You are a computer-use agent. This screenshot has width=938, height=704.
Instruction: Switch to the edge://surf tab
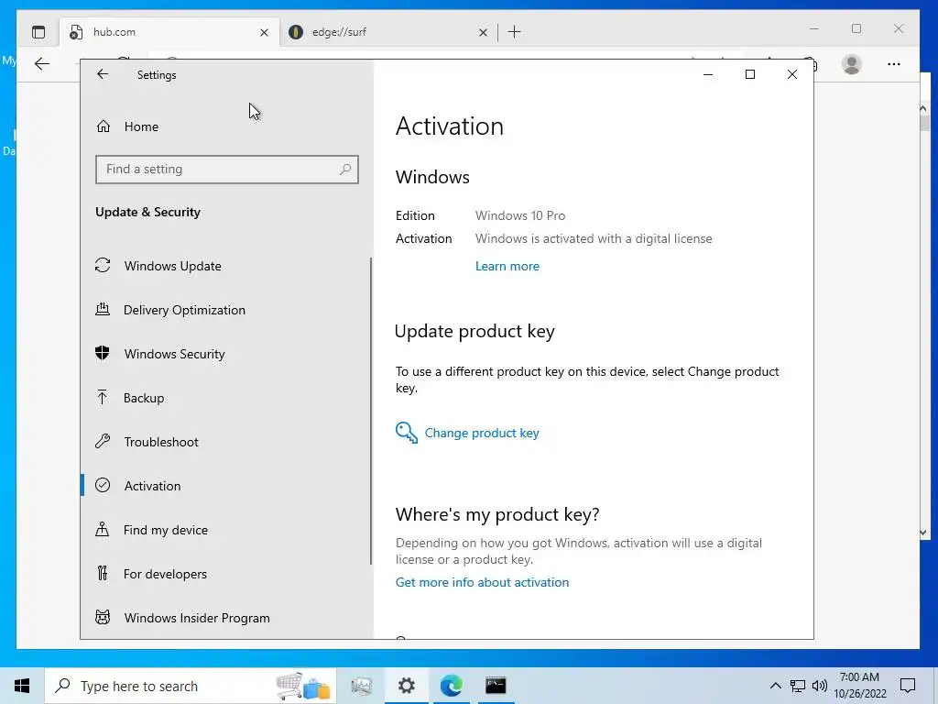[x=387, y=32]
